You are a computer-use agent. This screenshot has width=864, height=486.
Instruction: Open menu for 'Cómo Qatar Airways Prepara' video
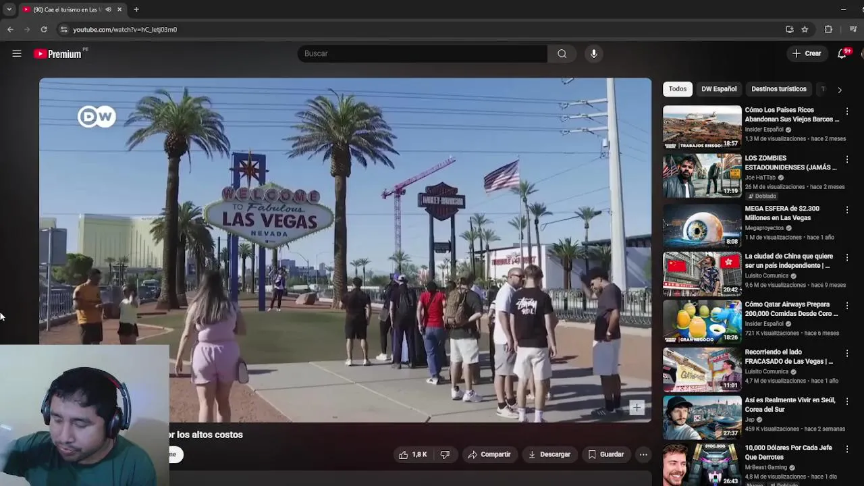pos(847,306)
